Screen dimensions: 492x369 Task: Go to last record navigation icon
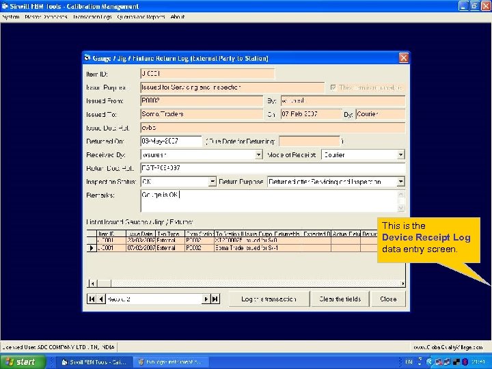click(x=215, y=299)
